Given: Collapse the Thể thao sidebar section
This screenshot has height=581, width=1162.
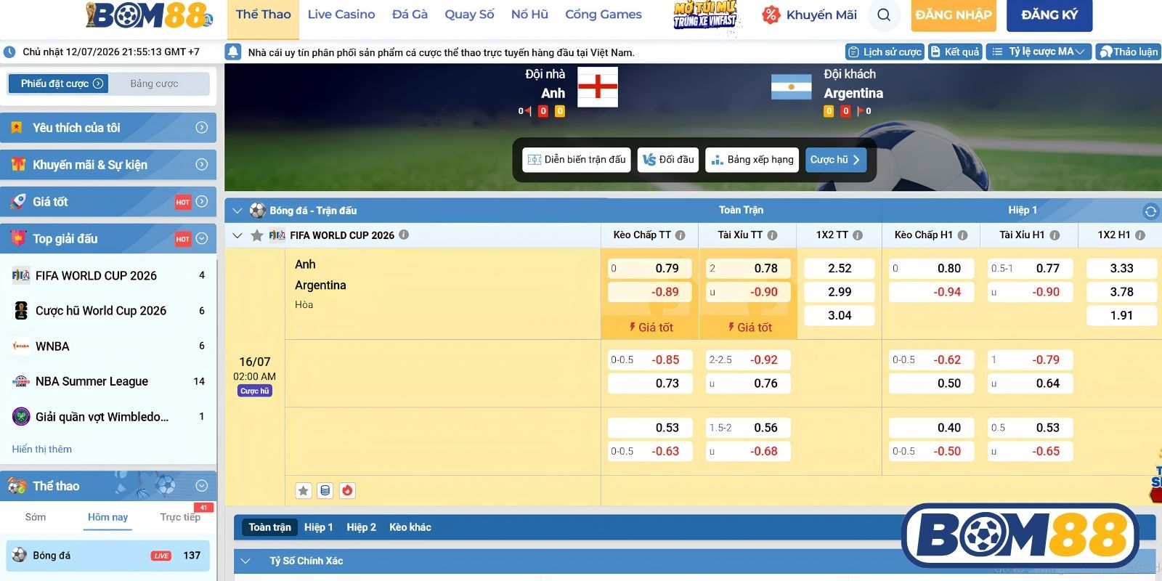Looking at the screenshot, I should point(108,486).
